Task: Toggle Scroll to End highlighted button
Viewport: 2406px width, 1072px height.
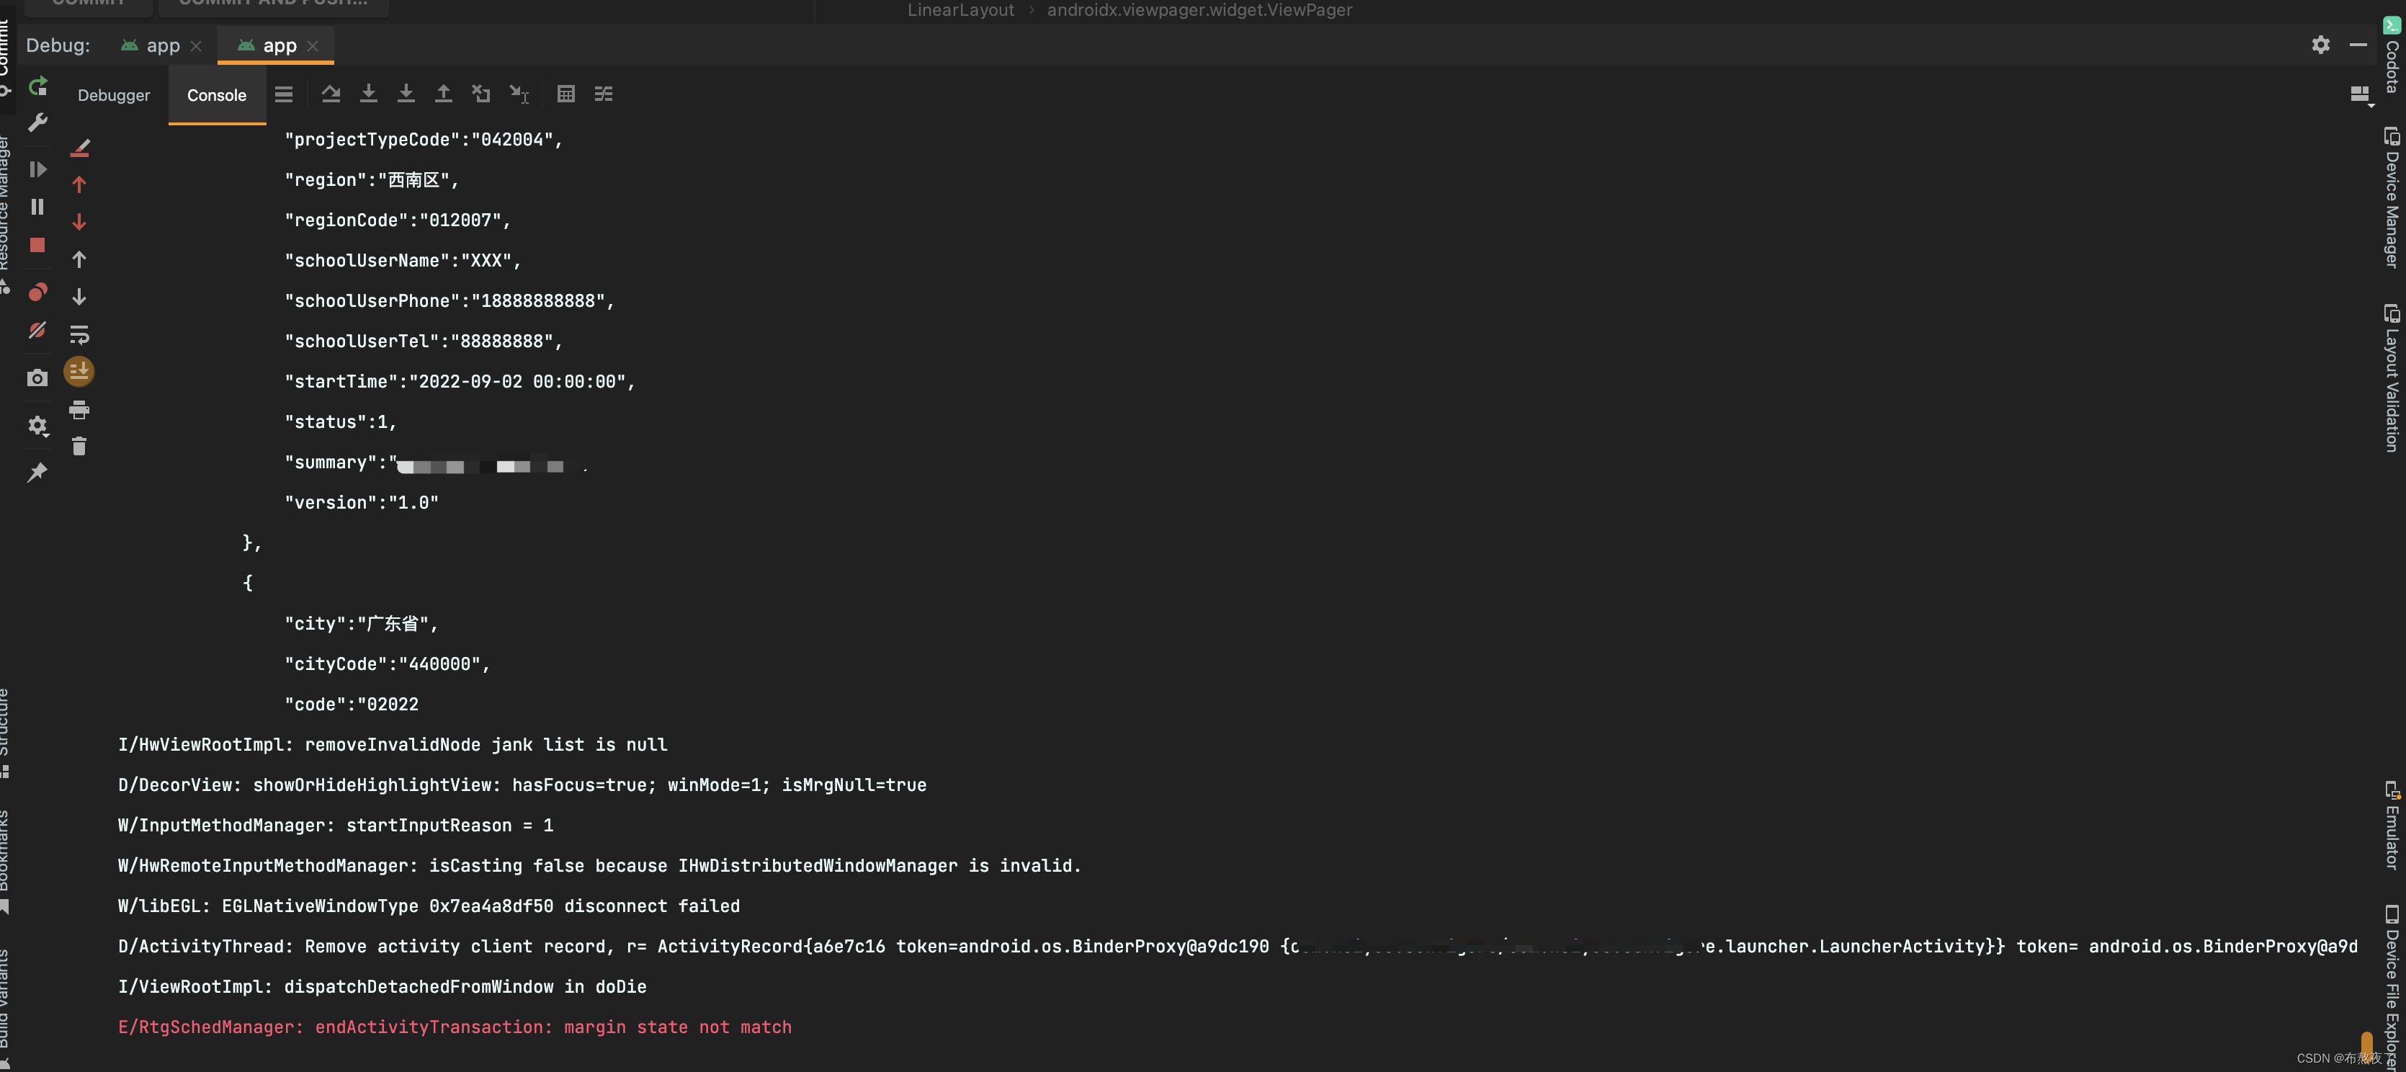Action: [79, 372]
